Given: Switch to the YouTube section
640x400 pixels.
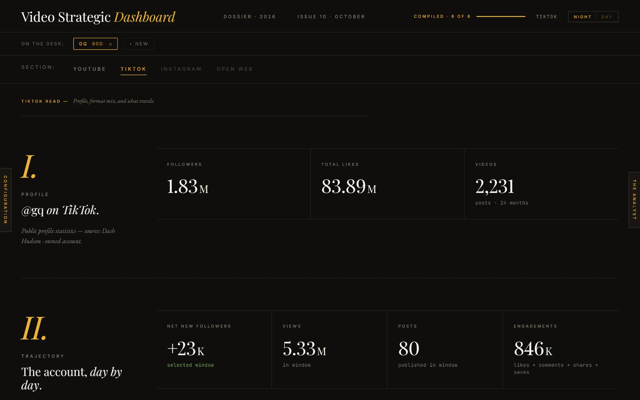Looking at the screenshot, I should tap(89, 69).
